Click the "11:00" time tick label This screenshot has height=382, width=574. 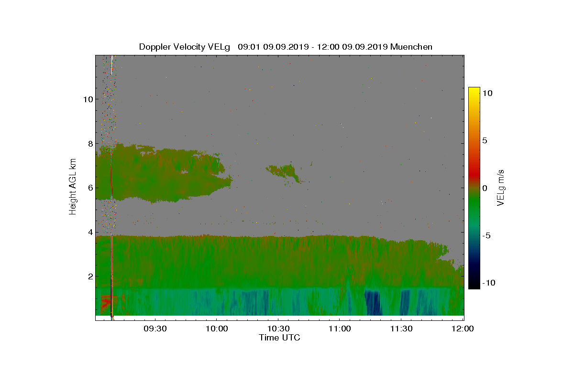click(x=340, y=329)
